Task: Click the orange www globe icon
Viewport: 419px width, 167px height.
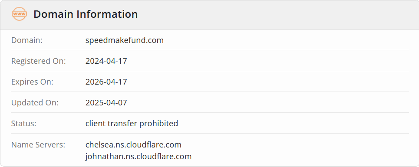Action: (x=19, y=14)
